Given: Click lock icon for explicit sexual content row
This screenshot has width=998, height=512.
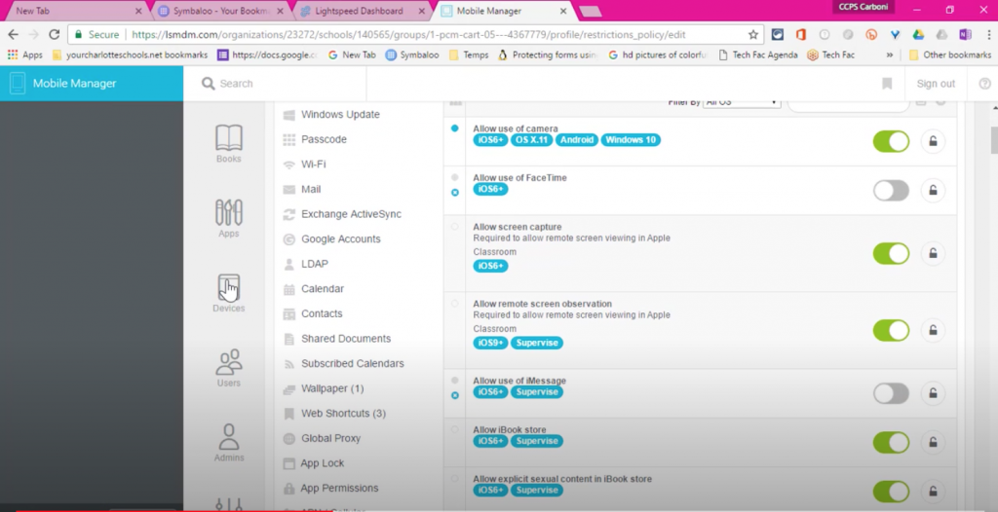Looking at the screenshot, I should coord(933,491).
